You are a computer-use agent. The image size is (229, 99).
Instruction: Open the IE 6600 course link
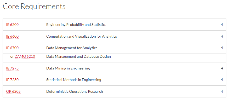tap(12, 36)
